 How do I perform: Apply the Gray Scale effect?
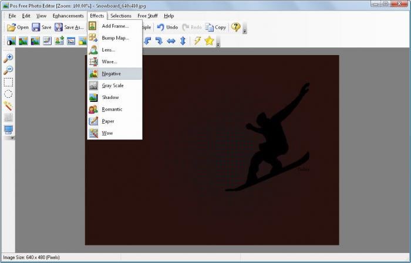coord(115,86)
